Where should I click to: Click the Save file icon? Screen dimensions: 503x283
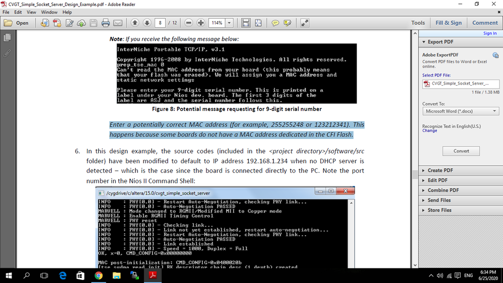tap(93, 23)
